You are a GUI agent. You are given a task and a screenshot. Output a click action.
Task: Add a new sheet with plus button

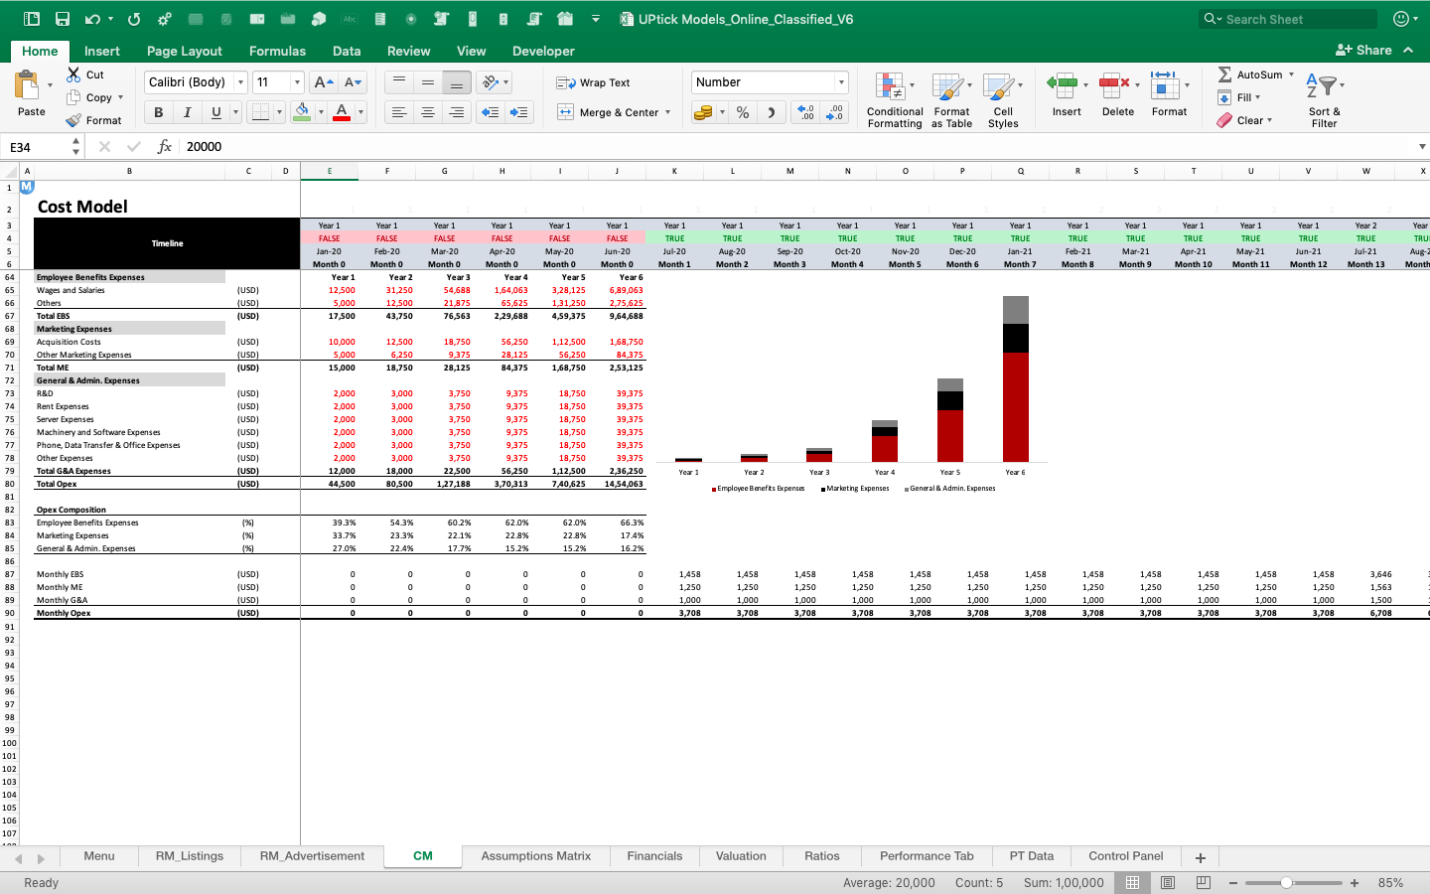(x=1200, y=857)
